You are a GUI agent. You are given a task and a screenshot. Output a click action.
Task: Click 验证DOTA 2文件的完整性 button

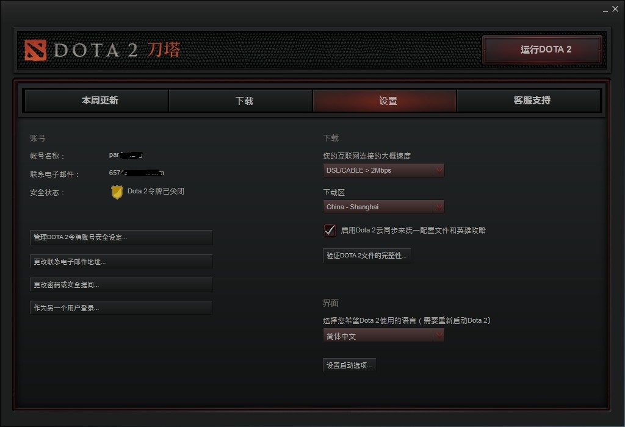click(367, 256)
